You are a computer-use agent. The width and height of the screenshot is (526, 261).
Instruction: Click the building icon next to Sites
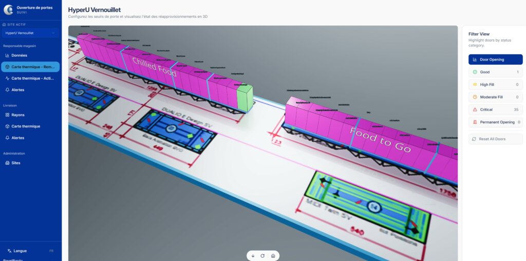pyautogui.click(x=7, y=163)
